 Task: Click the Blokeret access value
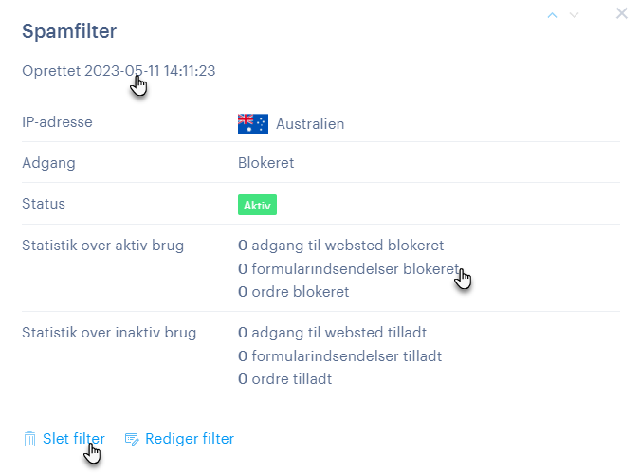click(x=265, y=162)
